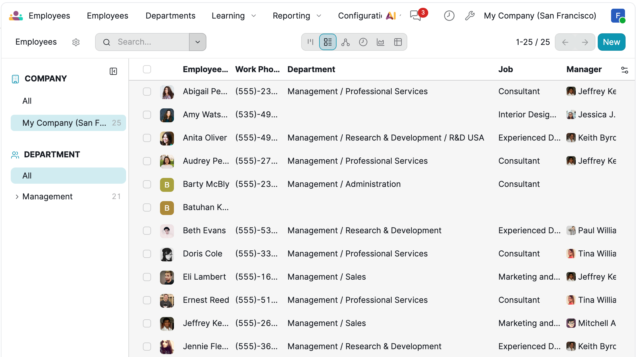Switch to Kanban view icon

[310, 42]
